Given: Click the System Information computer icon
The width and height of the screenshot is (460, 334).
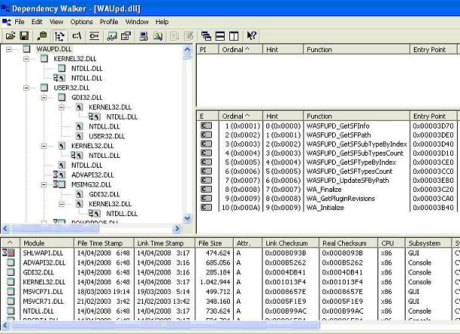Looking at the screenshot, I should point(144,36).
